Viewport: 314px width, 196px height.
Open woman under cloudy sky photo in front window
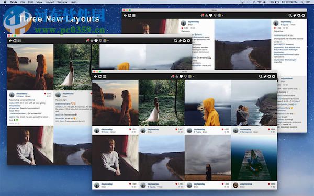coord(208,158)
